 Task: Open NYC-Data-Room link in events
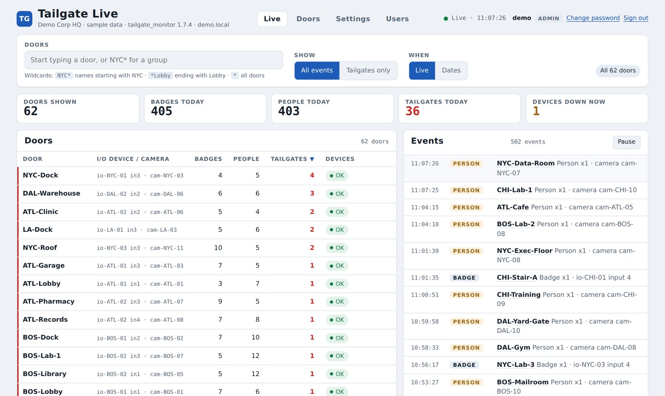point(526,163)
